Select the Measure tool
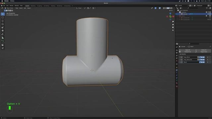 pyautogui.click(x=3, y=38)
